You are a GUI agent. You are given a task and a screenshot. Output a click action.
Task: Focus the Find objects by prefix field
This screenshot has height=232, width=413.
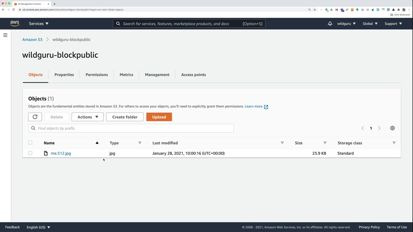[131, 128]
